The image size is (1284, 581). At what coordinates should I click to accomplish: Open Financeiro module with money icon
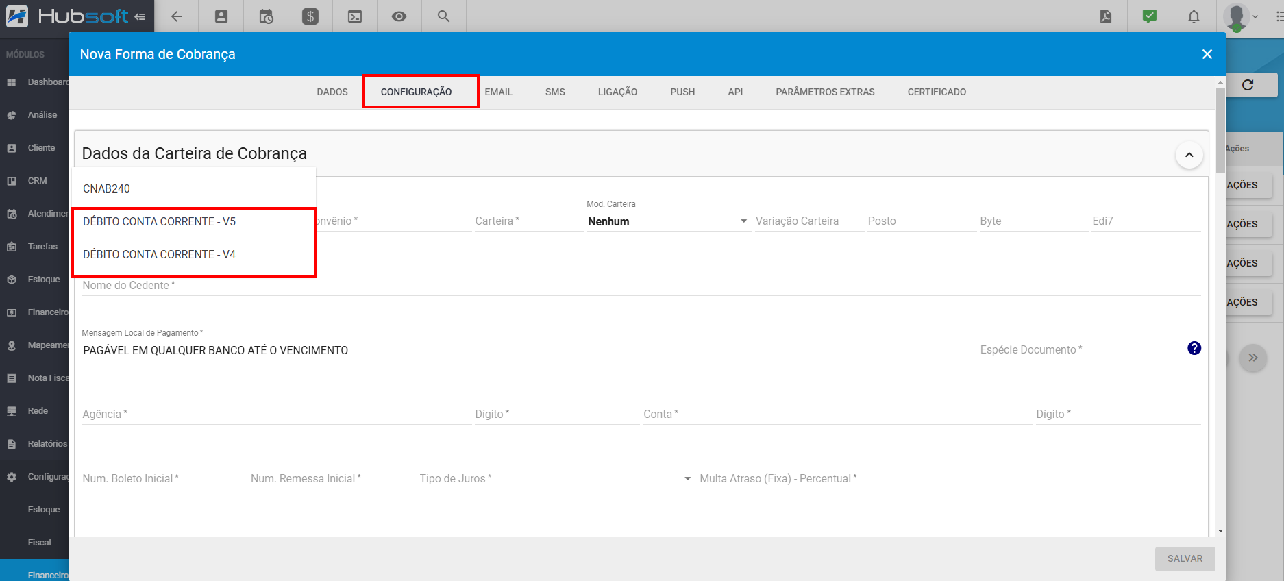tap(34, 312)
